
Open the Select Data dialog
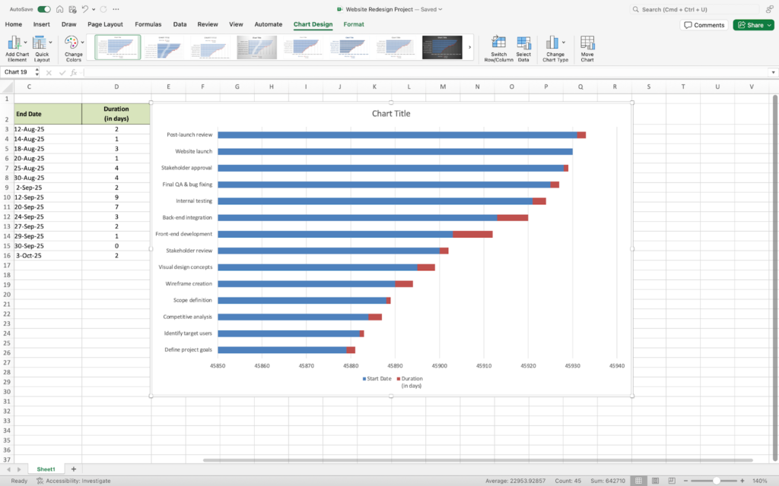coord(523,43)
